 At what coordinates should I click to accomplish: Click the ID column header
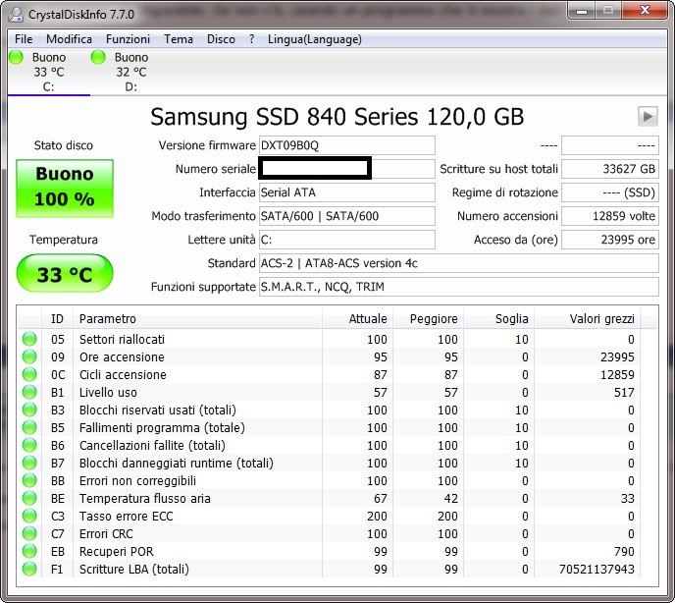57,318
